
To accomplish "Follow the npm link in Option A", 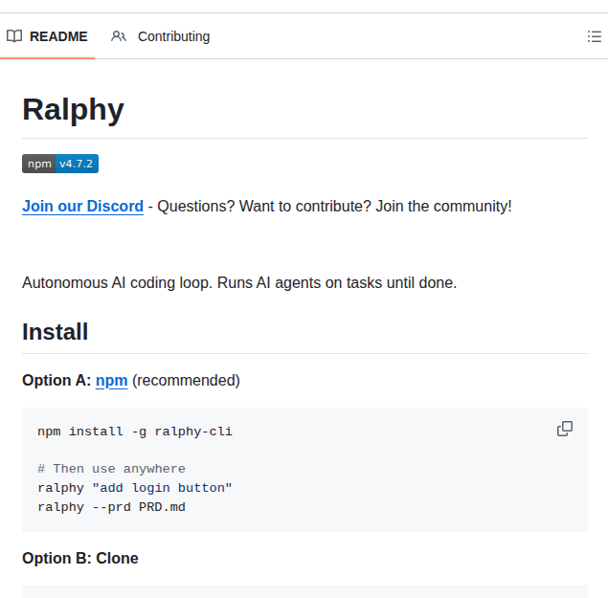I will click(x=112, y=381).
